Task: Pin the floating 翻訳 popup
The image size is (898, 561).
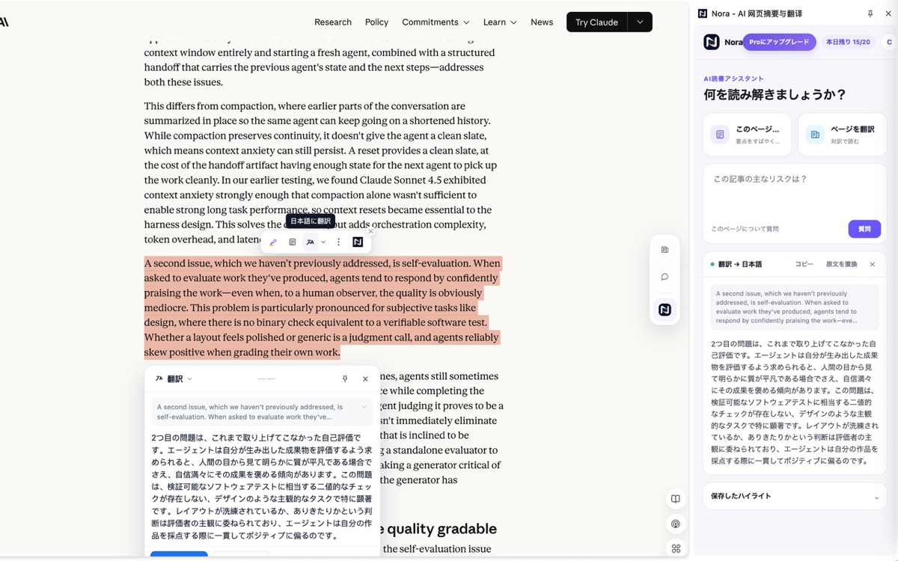Action: [x=345, y=379]
